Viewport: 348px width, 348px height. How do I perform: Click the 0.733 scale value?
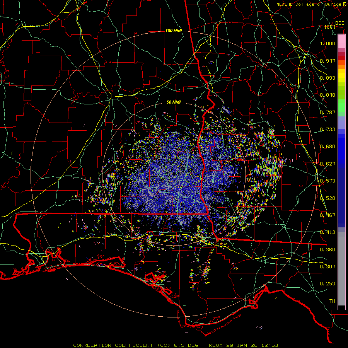(x=328, y=130)
